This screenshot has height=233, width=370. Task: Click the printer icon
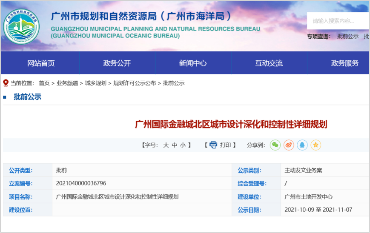pos(213,145)
